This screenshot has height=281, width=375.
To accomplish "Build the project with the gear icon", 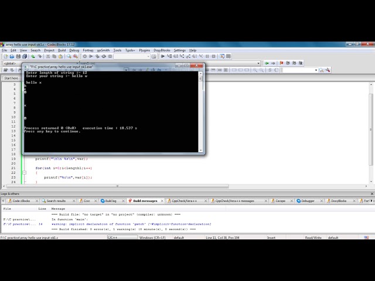I will pyautogui.click(x=84, y=56).
